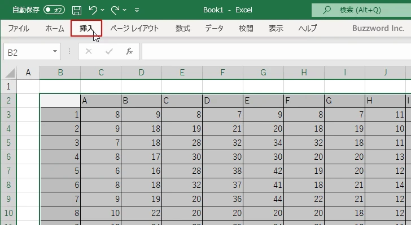Open the 挿入 ribbon tab
The height and width of the screenshot is (225, 411).
[86, 28]
